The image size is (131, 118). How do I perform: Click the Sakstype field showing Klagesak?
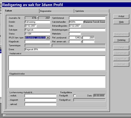point(37,30)
